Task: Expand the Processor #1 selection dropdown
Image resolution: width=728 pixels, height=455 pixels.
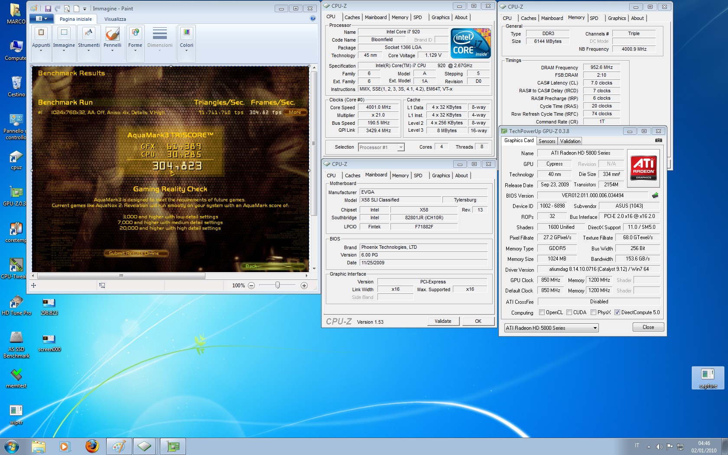Action: [x=401, y=147]
